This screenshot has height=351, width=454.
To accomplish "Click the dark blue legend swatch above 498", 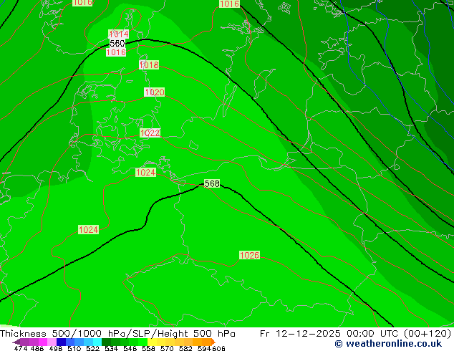I will coord(61,342).
